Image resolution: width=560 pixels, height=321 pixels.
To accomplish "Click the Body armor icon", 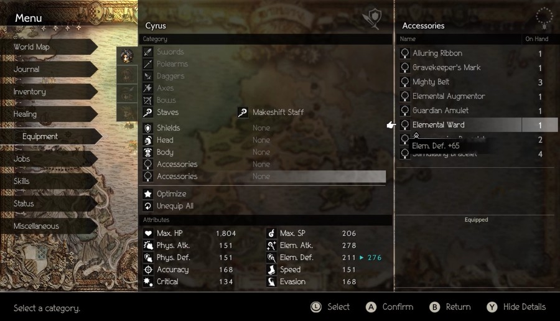I will tap(148, 152).
